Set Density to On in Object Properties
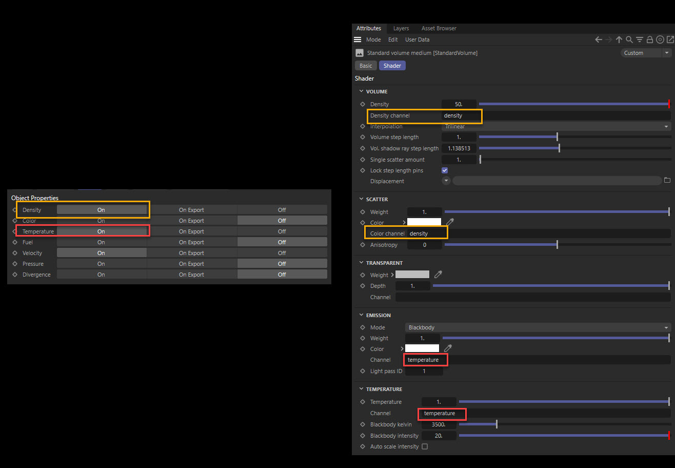 tap(102, 210)
